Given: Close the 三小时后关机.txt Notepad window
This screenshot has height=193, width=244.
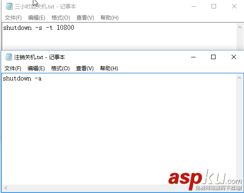Looking at the screenshot, I should tap(234, 6).
